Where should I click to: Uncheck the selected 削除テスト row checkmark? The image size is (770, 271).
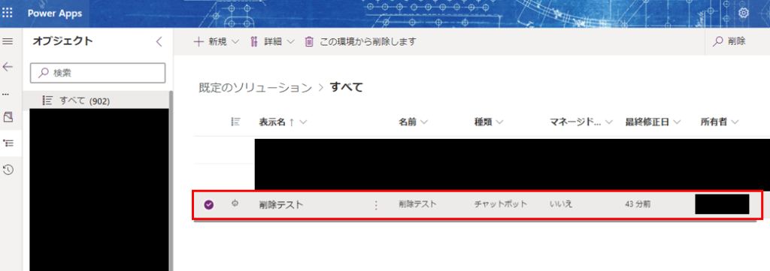209,205
